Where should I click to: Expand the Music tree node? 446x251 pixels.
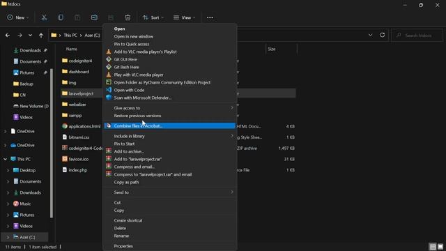(x=8, y=204)
